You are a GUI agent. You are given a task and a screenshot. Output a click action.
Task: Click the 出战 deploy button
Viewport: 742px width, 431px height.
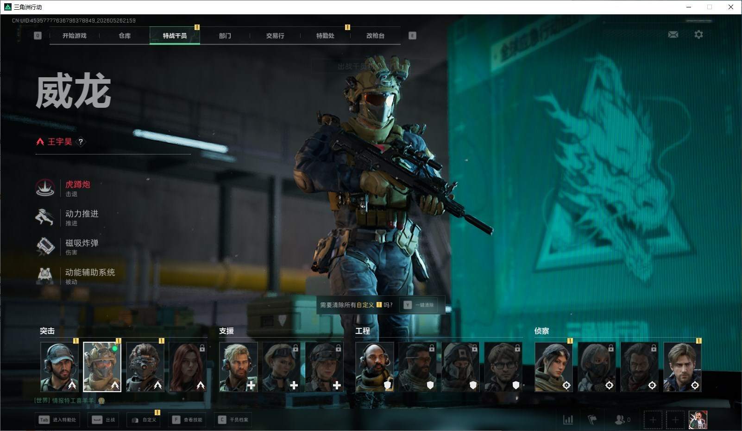pyautogui.click(x=104, y=420)
